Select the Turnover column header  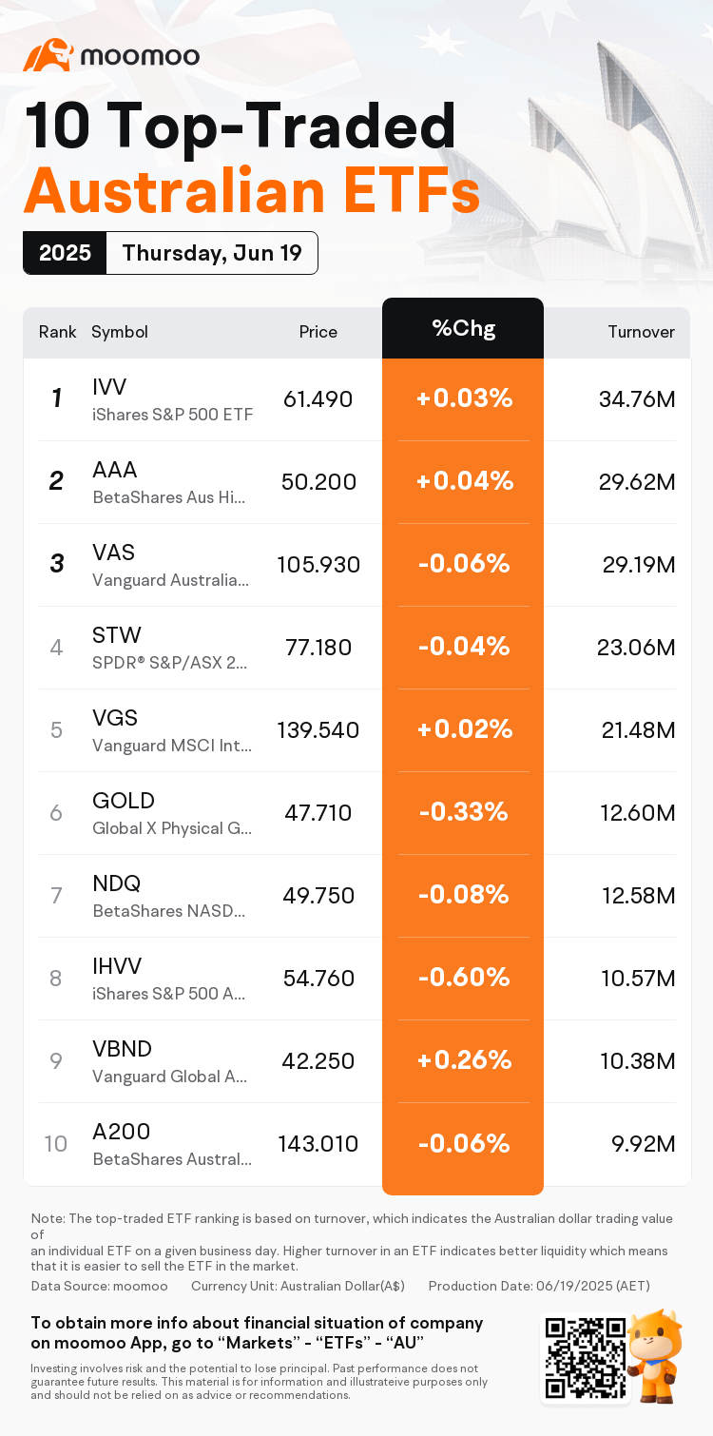tap(641, 332)
